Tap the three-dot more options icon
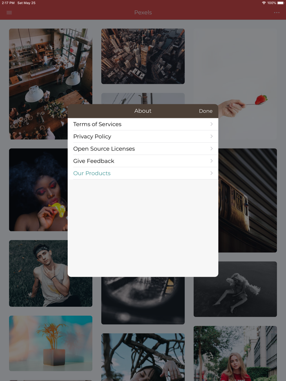Screen dimensions: 286x381 [x=277, y=13]
